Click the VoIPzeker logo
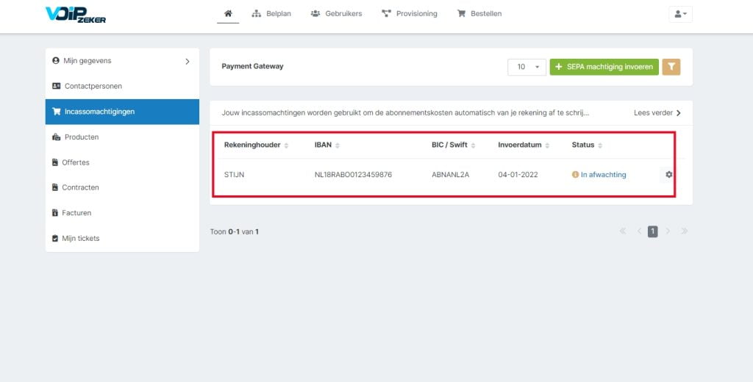This screenshot has height=382, width=753. 76,15
